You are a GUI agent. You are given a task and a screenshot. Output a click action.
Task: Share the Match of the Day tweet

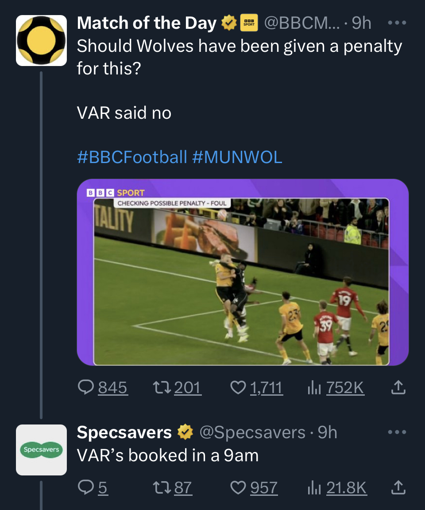click(398, 388)
